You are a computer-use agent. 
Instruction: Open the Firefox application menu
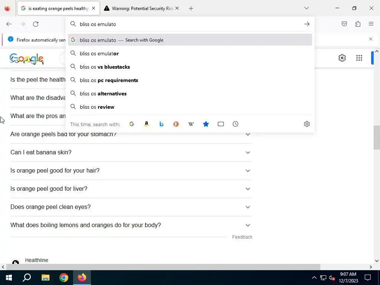pos(371,24)
